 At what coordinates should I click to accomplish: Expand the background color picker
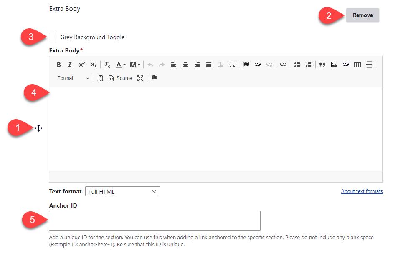[x=135, y=65]
